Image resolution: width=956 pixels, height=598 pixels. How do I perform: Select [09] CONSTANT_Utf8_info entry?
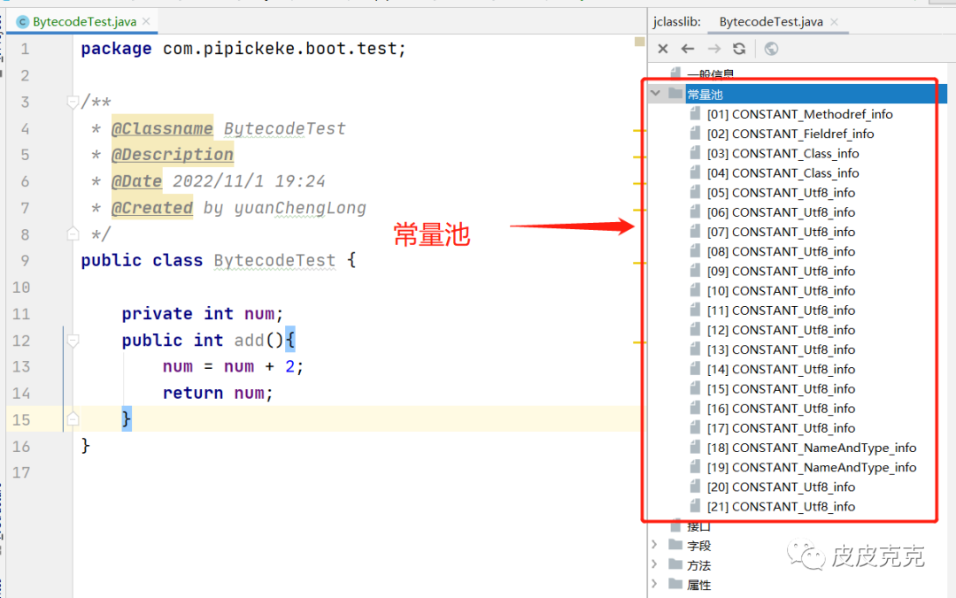pos(781,271)
